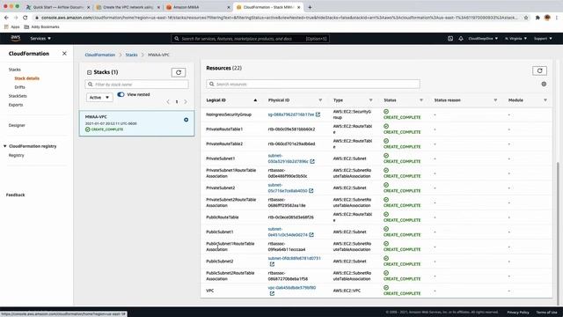Screen dimensions: 563x317
Task: Go to previous stacks page
Action: tap(168, 102)
